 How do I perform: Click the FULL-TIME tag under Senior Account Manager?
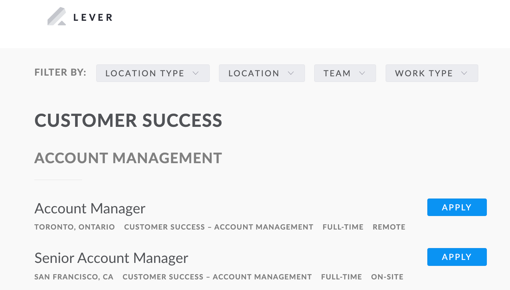click(x=341, y=277)
